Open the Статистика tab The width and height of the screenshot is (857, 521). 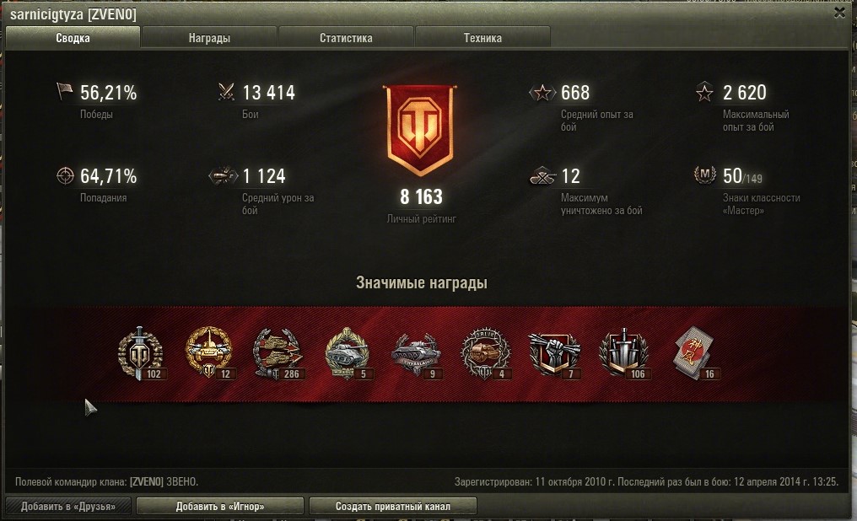click(346, 38)
